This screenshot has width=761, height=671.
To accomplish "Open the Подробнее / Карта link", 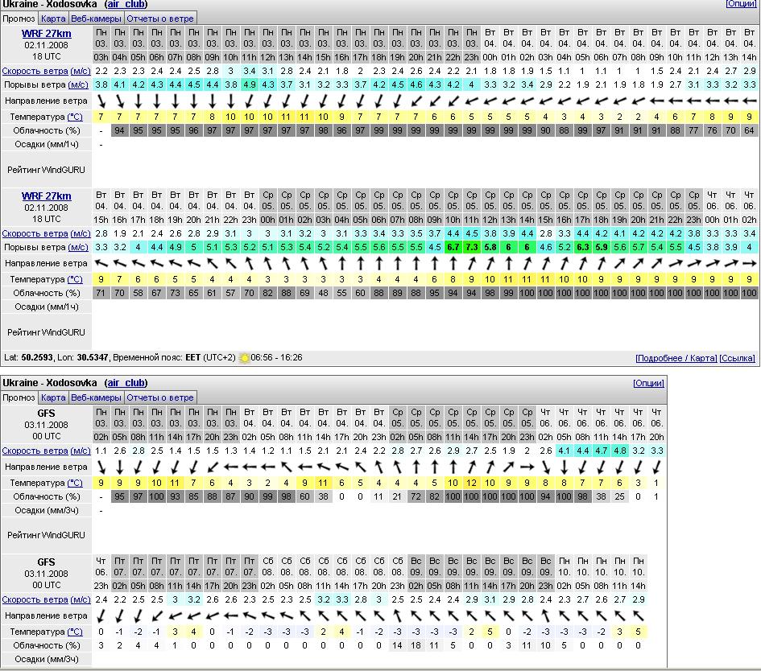I will pyautogui.click(x=676, y=358).
